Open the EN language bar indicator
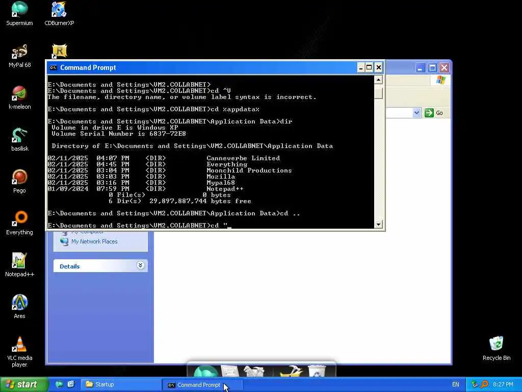Image resolution: width=522 pixels, height=392 pixels. 455,385
